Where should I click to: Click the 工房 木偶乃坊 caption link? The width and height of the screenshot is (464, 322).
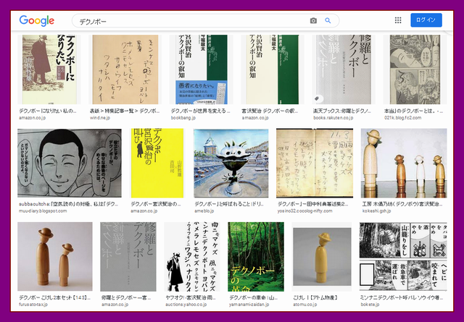click(402, 204)
